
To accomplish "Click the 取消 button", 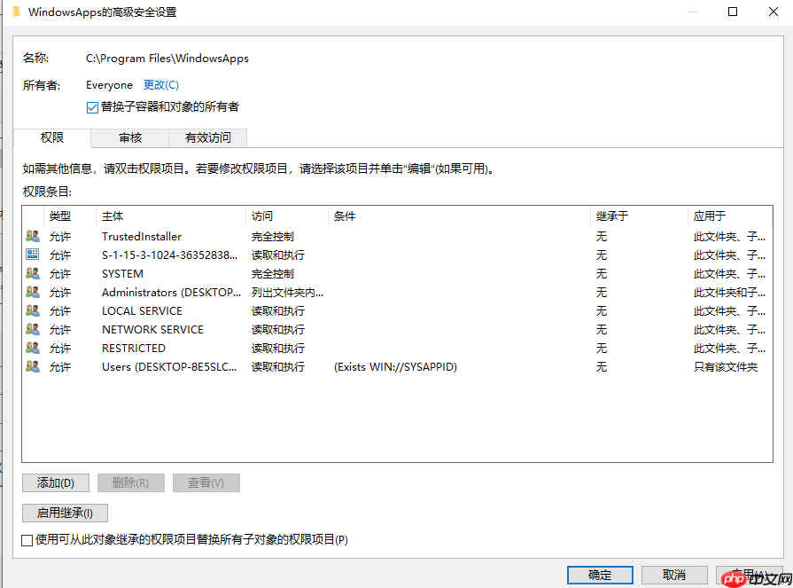I will [674, 575].
